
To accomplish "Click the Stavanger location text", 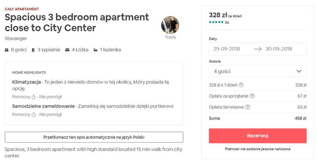I will coord(16,38).
